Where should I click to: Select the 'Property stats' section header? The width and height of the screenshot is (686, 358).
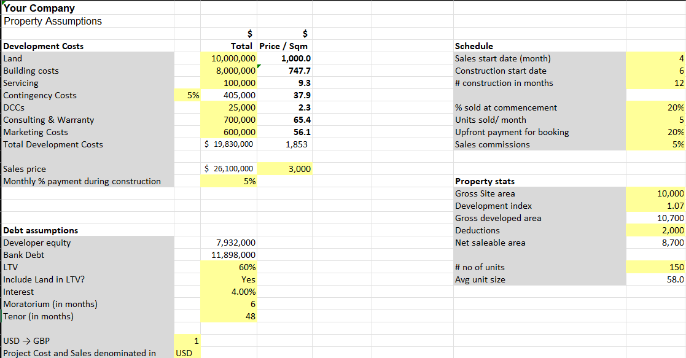pyautogui.click(x=485, y=181)
